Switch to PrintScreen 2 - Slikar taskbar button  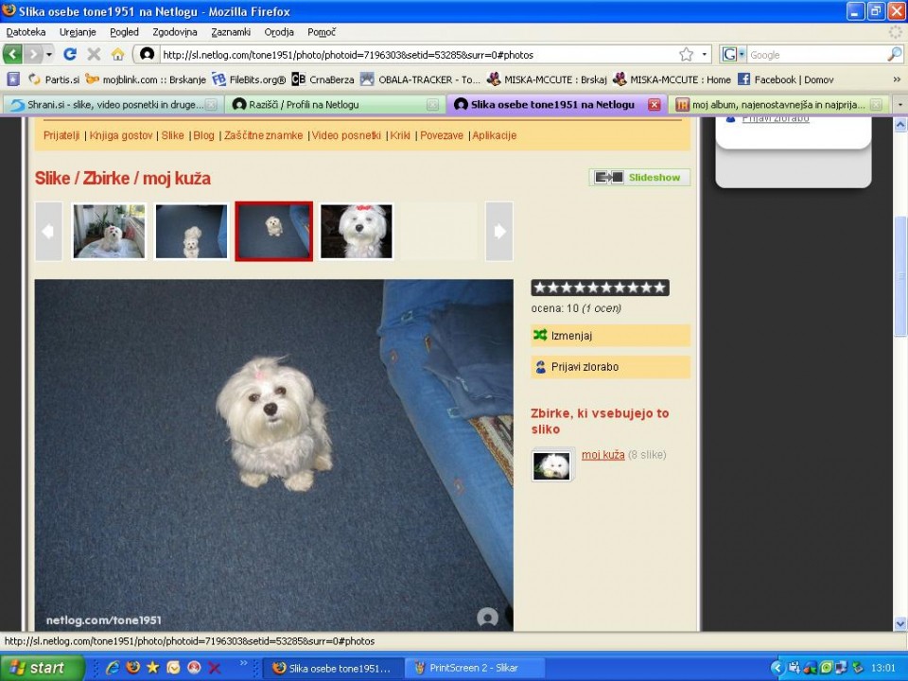pyautogui.click(x=474, y=668)
